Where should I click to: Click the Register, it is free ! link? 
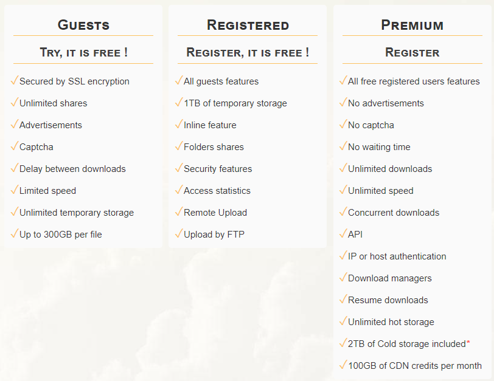click(248, 53)
